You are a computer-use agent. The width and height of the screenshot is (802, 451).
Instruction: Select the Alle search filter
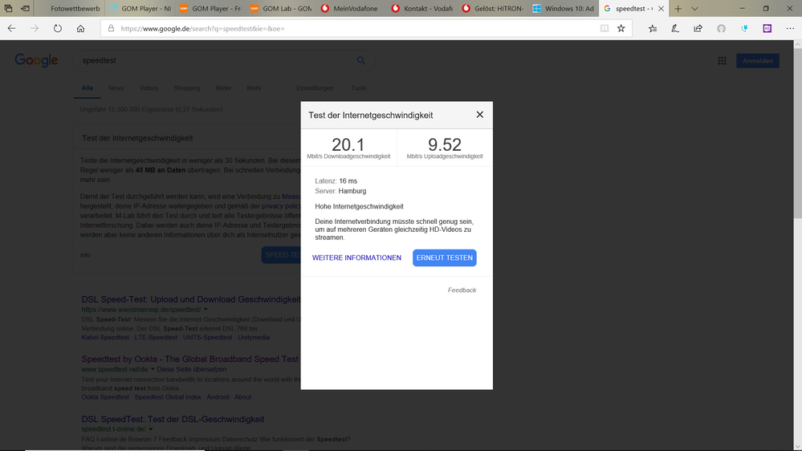pos(88,88)
